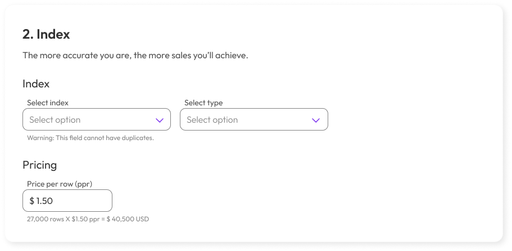Open the Select index dropdown
512x251 pixels.
point(96,120)
